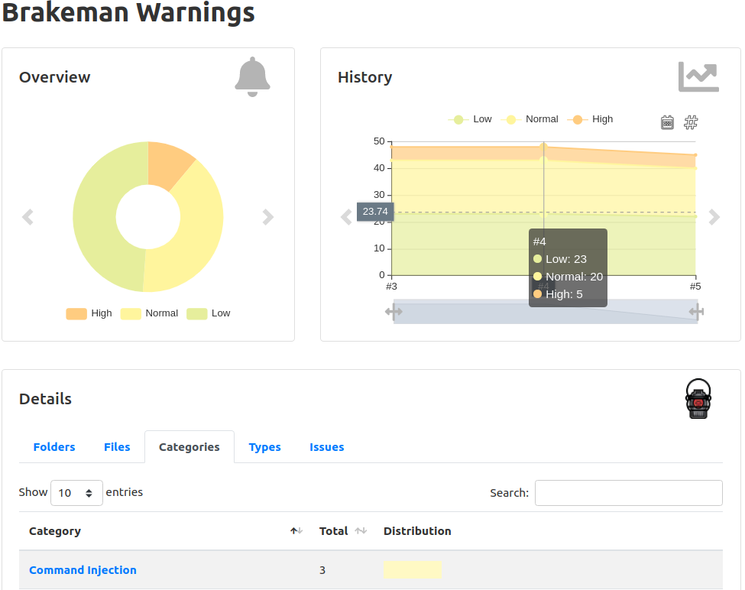This screenshot has width=745, height=590.
Task: Click the Brakeman lantern logo icon
Action: pos(698,399)
